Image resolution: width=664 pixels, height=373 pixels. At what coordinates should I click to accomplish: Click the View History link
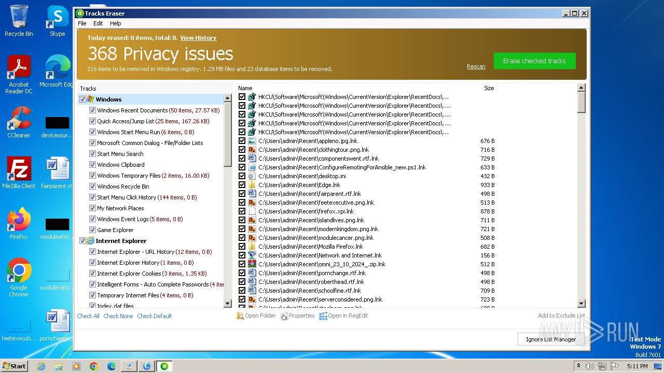pyautogui.click(x=198, y=38)
